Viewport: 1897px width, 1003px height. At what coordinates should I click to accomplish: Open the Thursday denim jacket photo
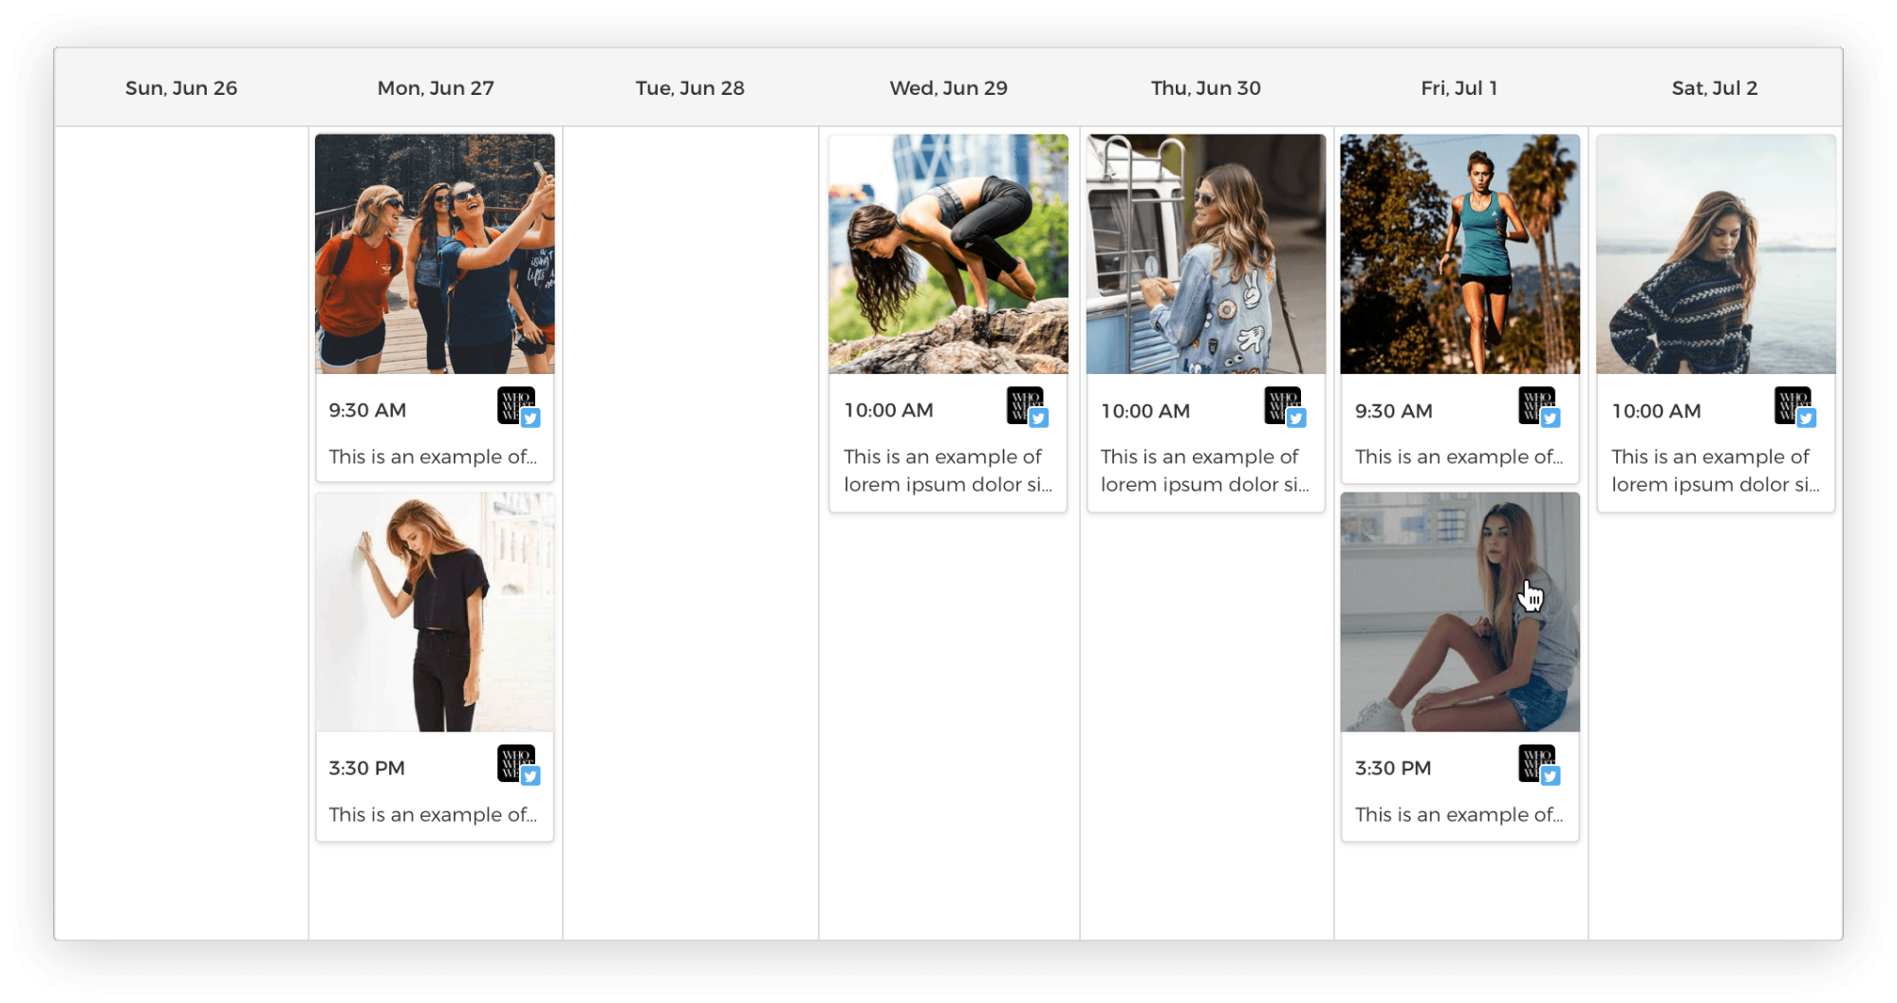(x=1206, y=253)
